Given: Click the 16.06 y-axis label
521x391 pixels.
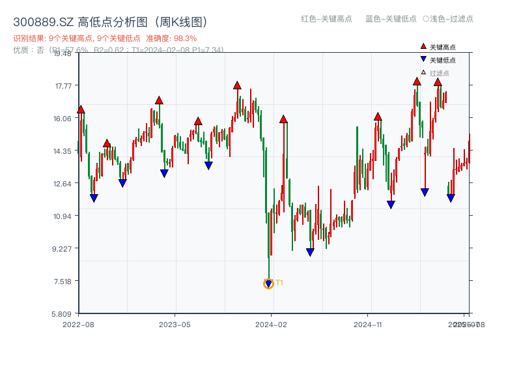Looking at the screenshot, I should click(x=63, y=119).
